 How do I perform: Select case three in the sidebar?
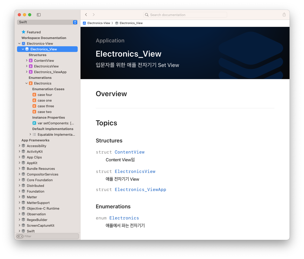(x=46, y=106)
